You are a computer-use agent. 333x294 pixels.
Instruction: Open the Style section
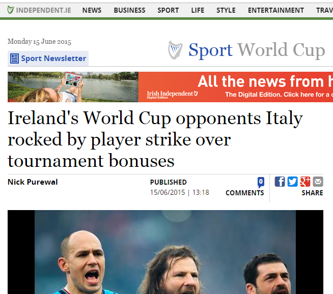tap(226, 10)
